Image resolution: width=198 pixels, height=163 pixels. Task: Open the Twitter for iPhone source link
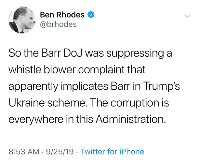[x=112, y=152]
